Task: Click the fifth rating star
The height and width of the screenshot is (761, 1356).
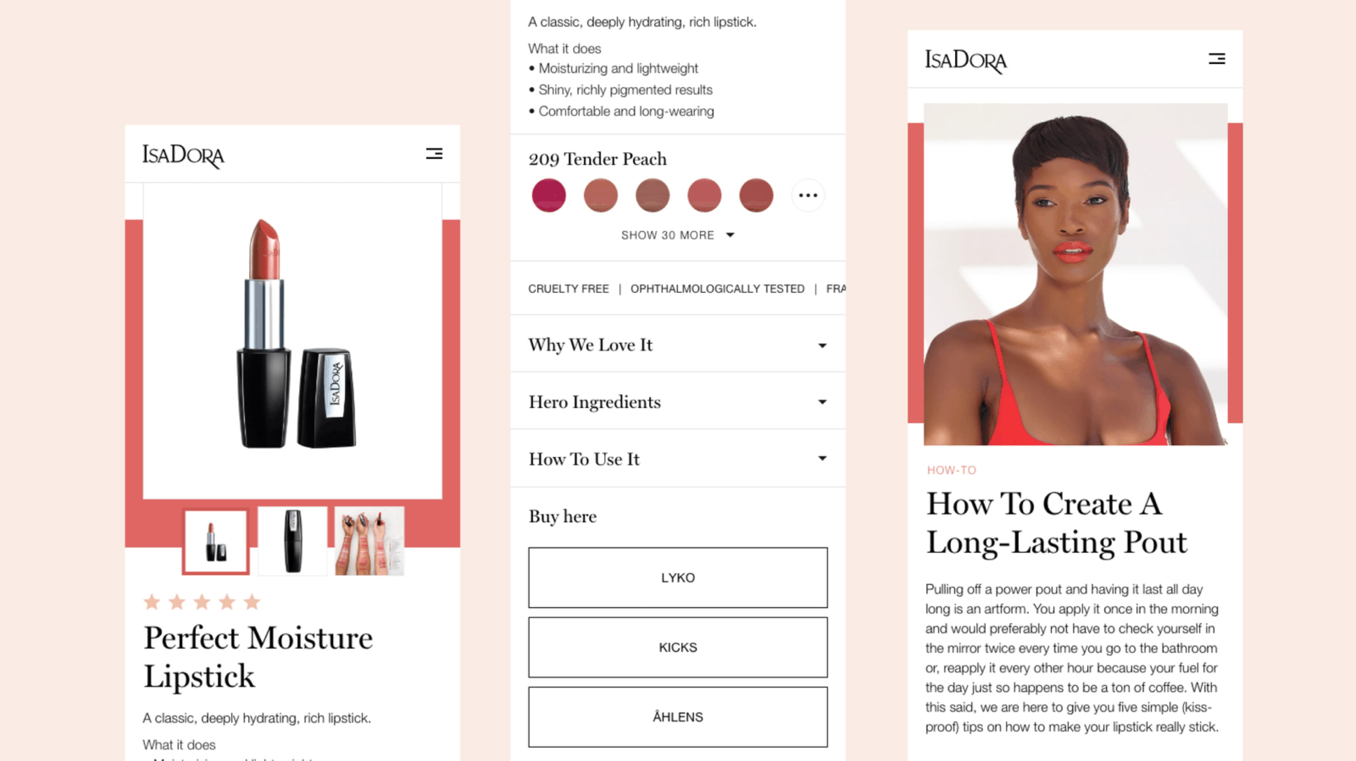Action: click(252, 601)
